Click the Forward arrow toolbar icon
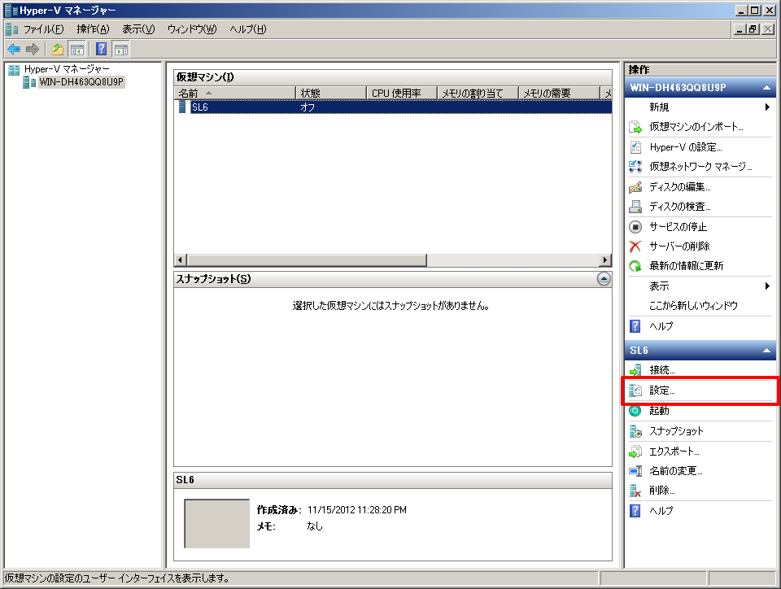 (33, 49)
